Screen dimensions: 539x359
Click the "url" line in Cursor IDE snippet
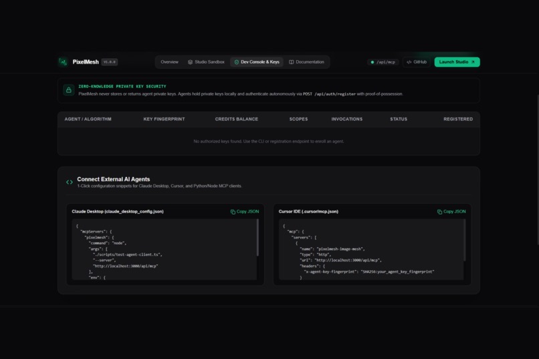340,261
